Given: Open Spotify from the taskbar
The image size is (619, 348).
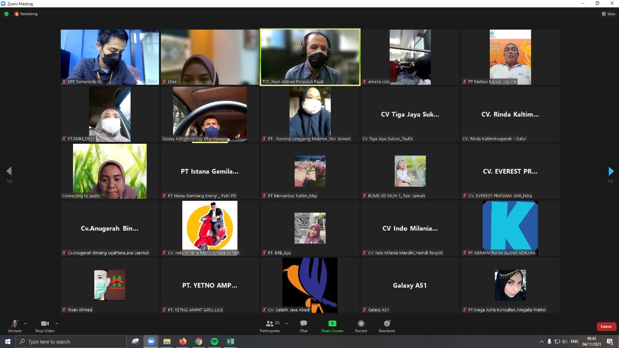Looking at the screenshot, I should point(214,342).
